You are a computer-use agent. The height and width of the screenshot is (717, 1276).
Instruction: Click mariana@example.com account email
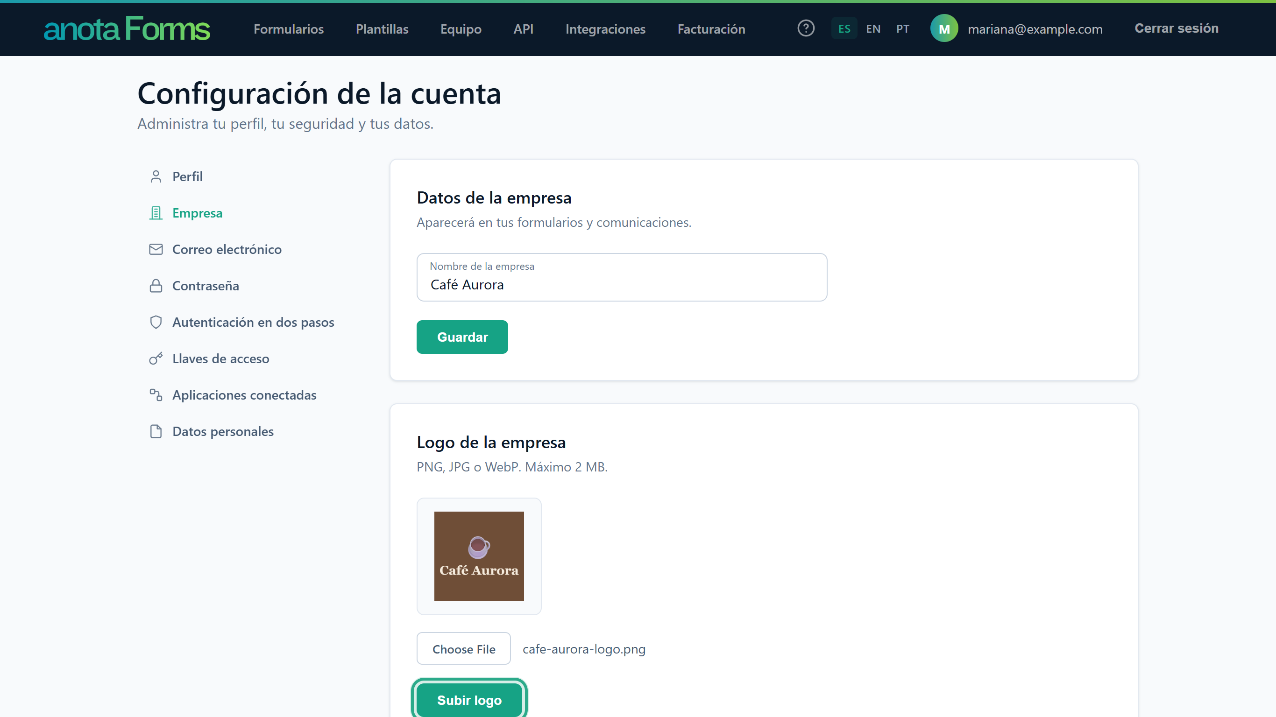(x=1035, y=29)
